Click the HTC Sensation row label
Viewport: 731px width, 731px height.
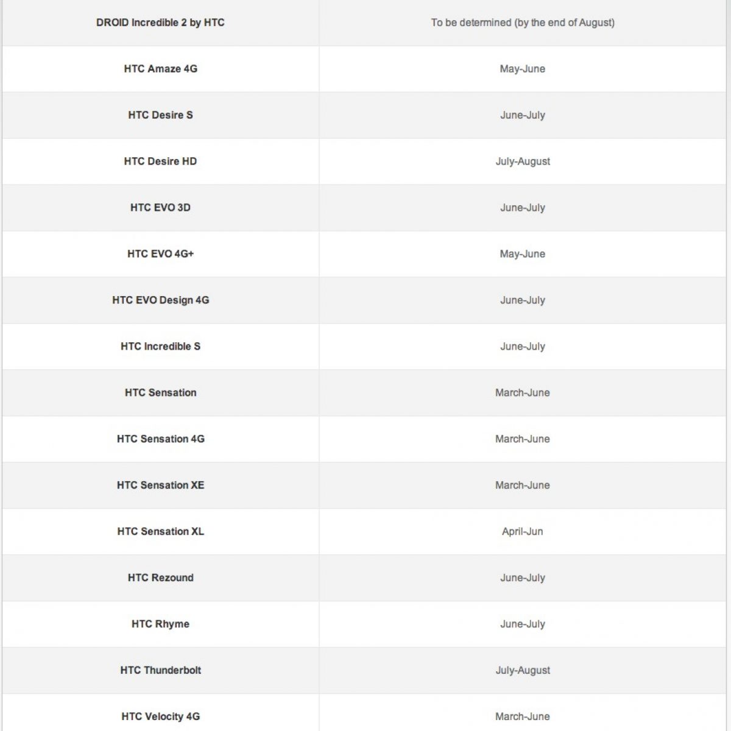160,393
